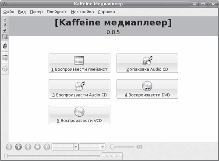Image resolution: width=219 pixels, height=161 pixels.
Task: Open the Файл menu
Action: [x=9, y=12]
